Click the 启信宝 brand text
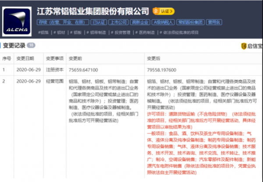The width and height of the screenshot is (263, 182). click(255, 46)
